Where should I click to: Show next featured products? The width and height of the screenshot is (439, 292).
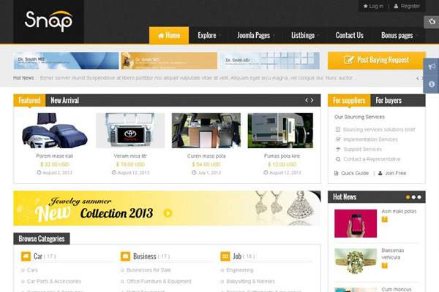(x=312, y=100)
